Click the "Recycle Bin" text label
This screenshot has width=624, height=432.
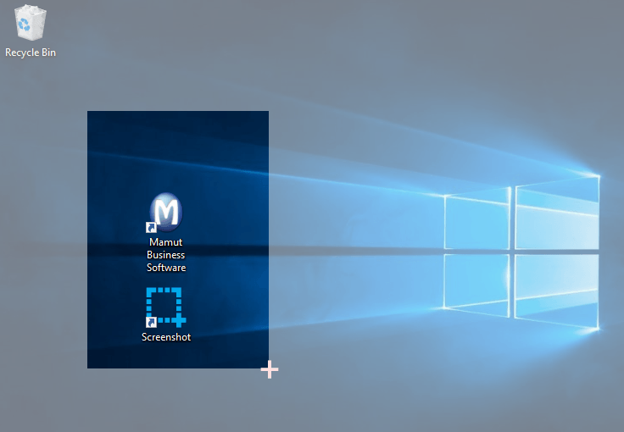coord(31,53)
